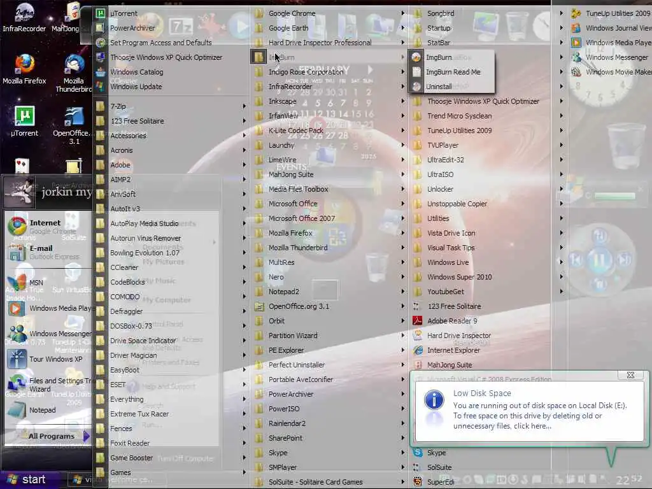Launch µTorrent from programs list

(x=171, y=13)
